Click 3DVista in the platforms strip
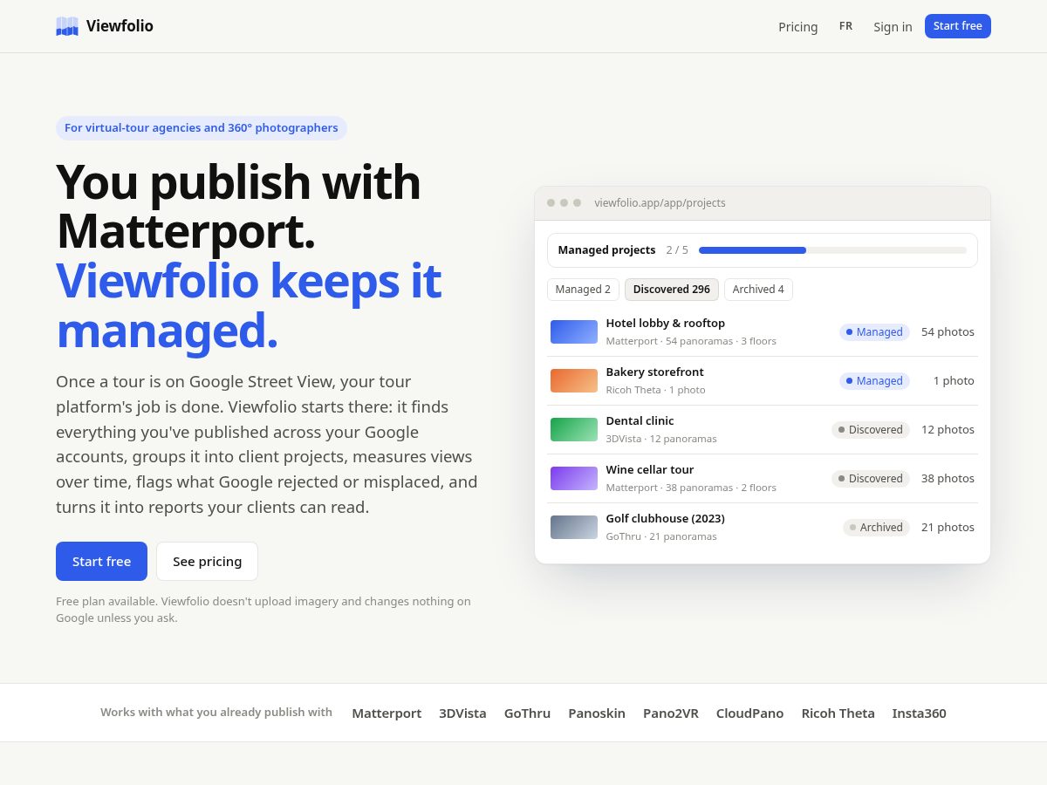 click(462, 713)
